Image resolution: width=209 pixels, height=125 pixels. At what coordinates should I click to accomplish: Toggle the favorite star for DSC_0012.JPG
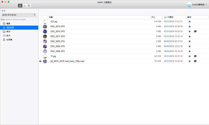189,27
